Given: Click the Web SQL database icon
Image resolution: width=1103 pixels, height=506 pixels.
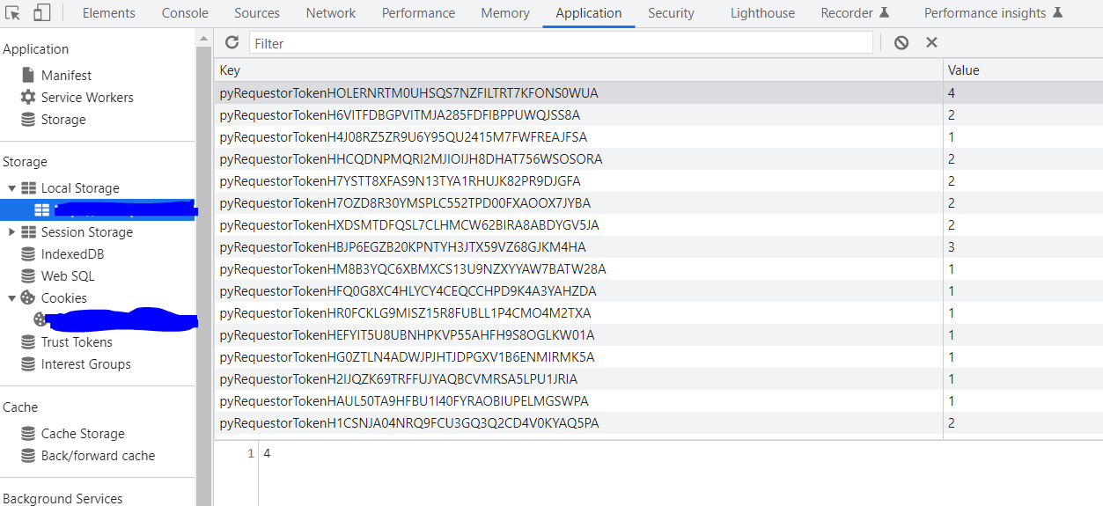Looking at the screenshot, I should (28, 275).
